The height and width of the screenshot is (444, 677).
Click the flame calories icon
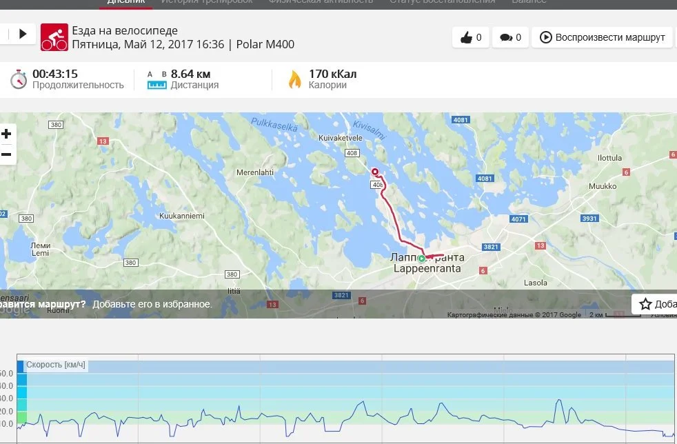tap(295, 79)
